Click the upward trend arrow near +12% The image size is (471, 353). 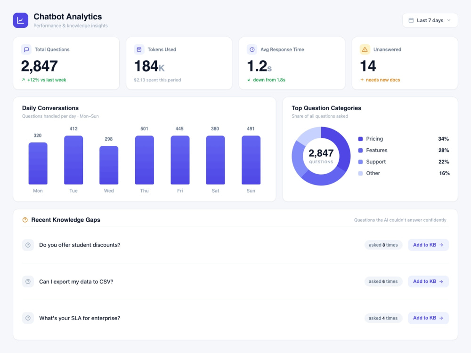23,80
